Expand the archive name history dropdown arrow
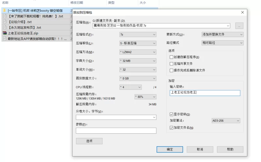261x162 pixels. point(228,26)
